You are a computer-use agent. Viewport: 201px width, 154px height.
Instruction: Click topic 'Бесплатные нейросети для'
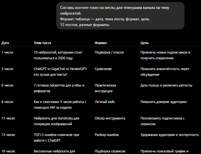pyautogui.click(x=54, y=151)
